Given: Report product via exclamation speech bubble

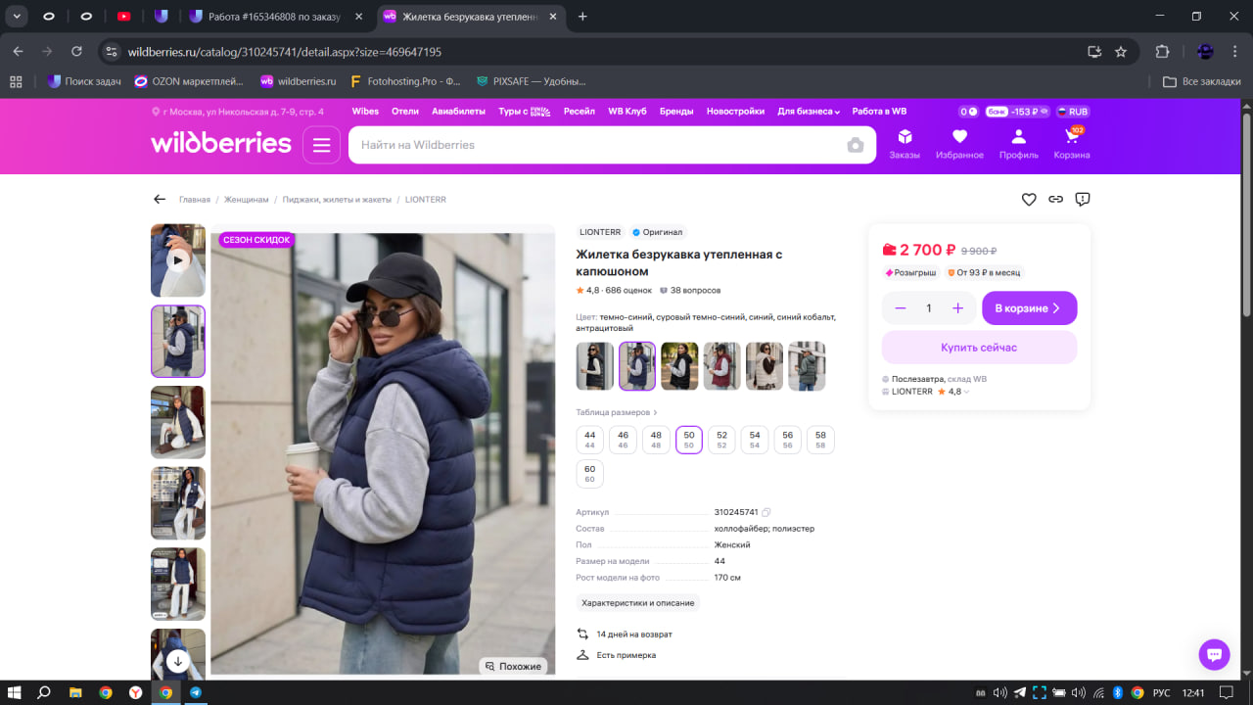Looking at the screenshot, I should [x=1083, y=200].
